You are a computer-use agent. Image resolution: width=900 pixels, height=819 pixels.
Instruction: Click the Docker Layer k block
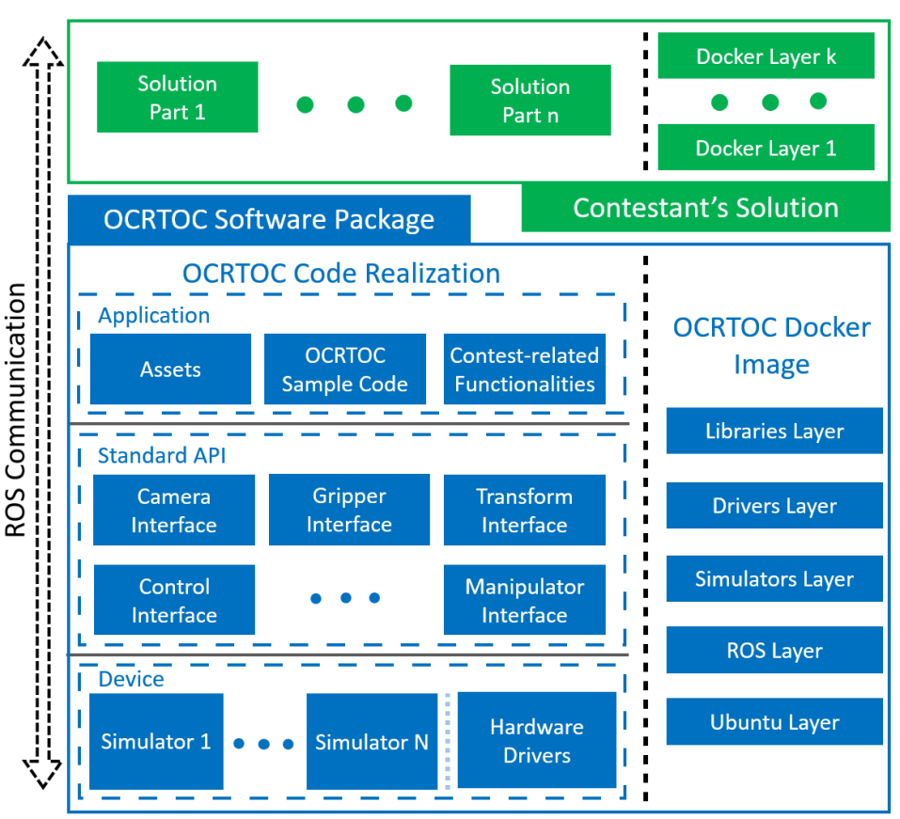(766, 55)
